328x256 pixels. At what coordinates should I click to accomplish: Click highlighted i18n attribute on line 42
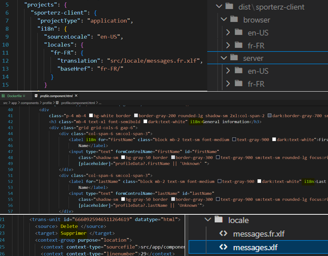point(195,122)
